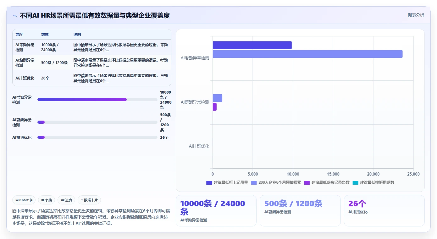Open the purple 26个 data card
This screenshot has width=437, height=239.
click(x=384, y=211)
